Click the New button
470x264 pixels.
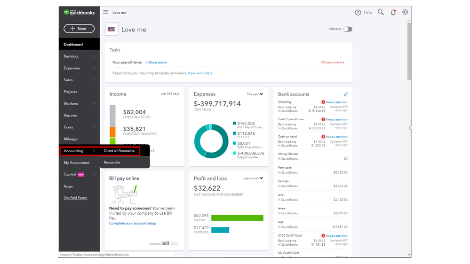click(79, 29)
